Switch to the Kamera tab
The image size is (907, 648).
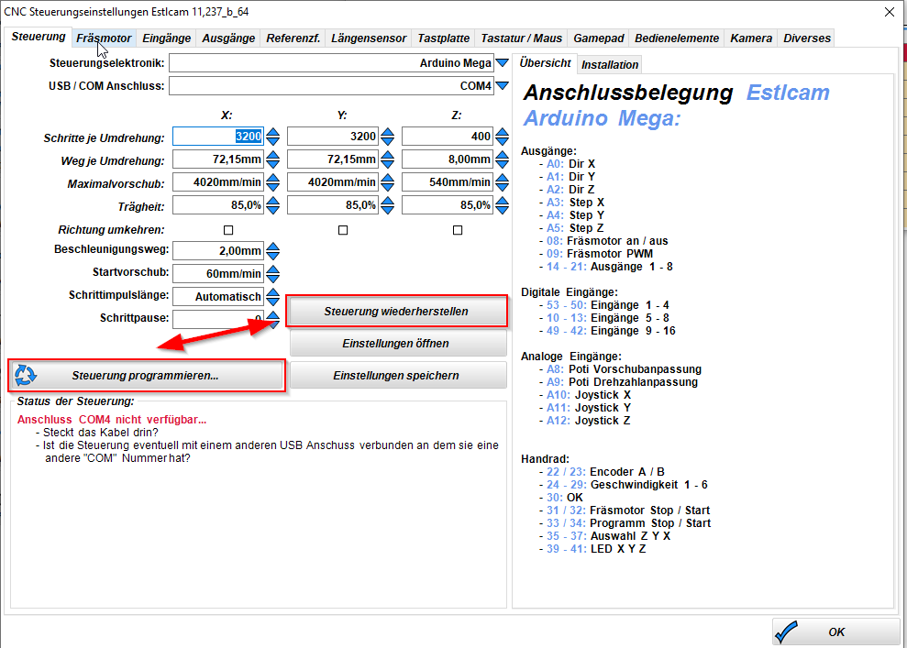click(751, 38)
